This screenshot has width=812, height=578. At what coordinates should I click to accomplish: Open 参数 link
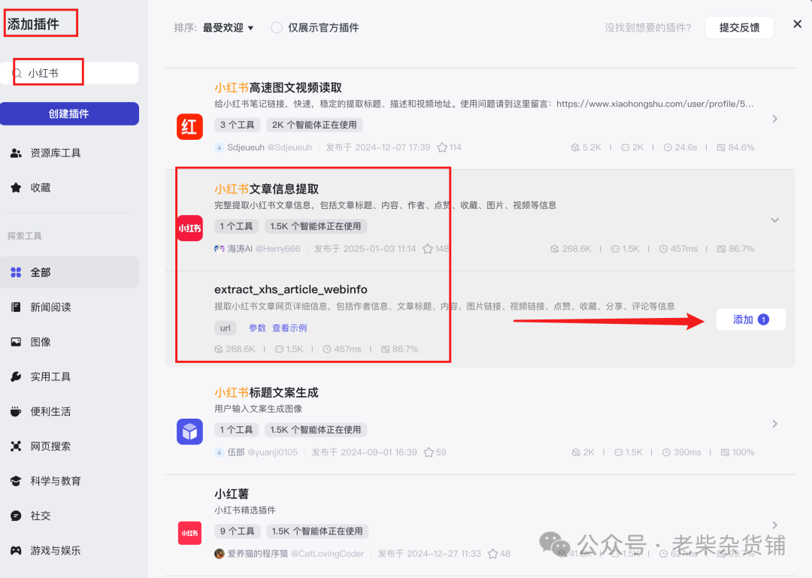point(257,328)
